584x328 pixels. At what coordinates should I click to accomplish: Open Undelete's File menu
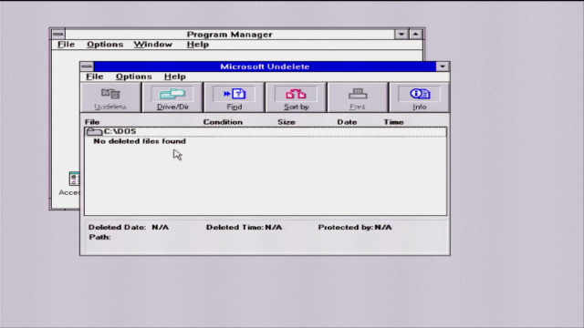[x=95, y=77]
